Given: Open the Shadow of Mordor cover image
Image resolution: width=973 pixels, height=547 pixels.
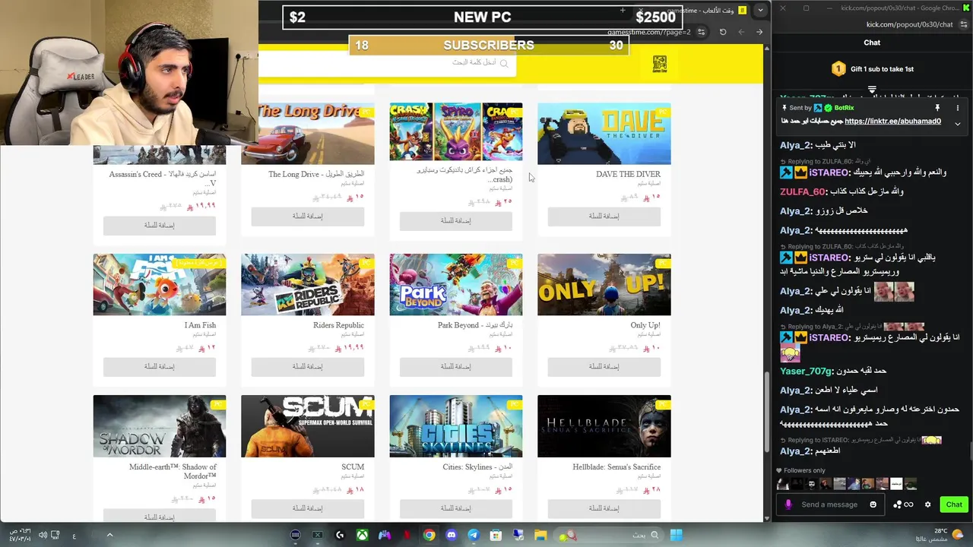Looking at the screenshot, I should (159, 426).
